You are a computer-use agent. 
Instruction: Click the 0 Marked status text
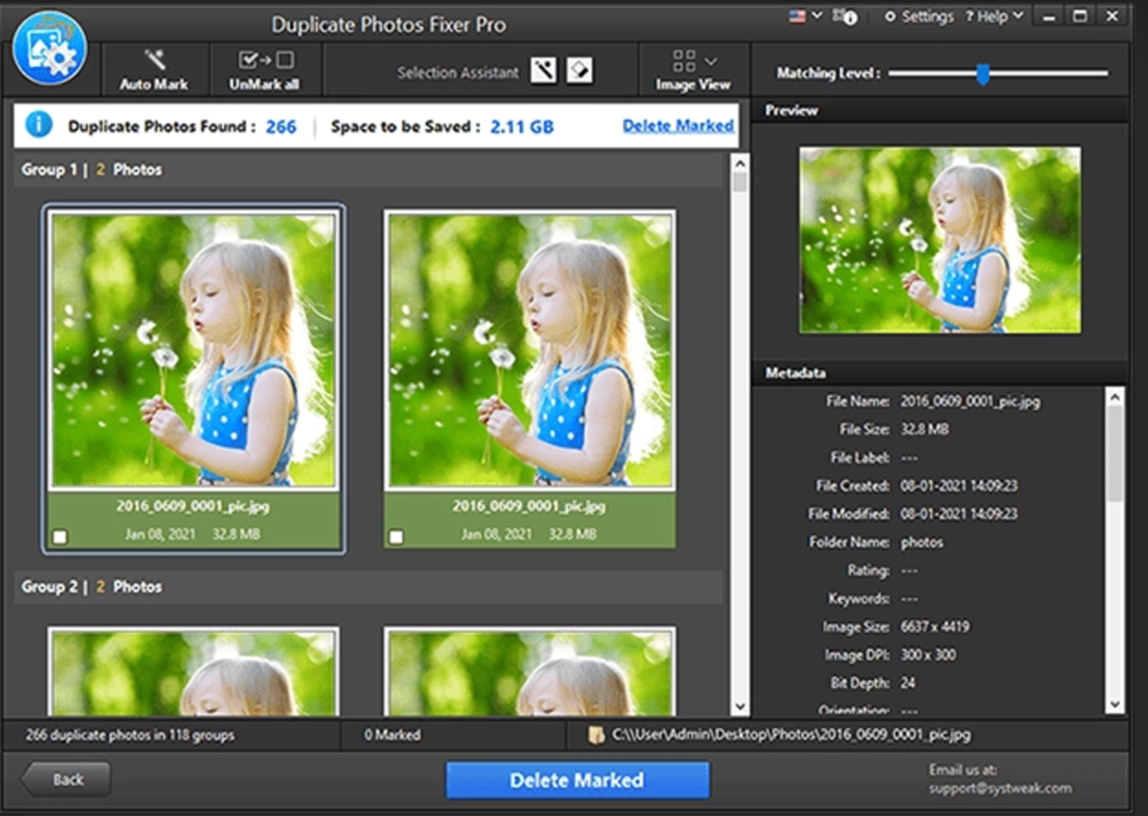[x=392, y=735]
